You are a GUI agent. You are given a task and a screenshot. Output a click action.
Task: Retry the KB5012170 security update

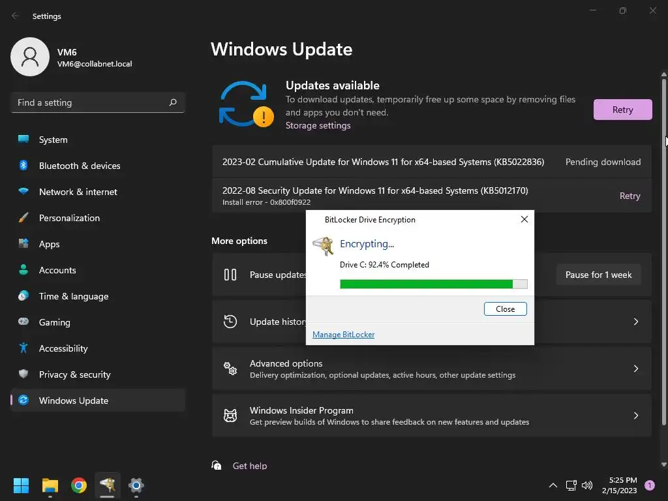click(x=630, y=196)
